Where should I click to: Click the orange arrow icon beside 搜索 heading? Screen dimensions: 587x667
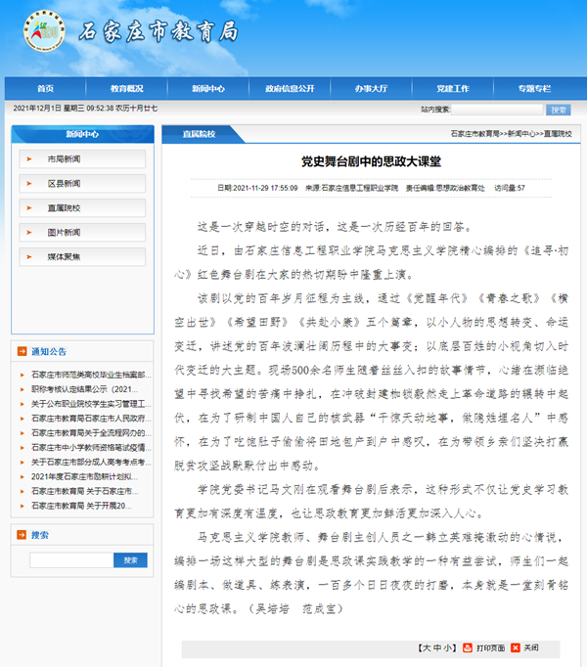point(22,535)
